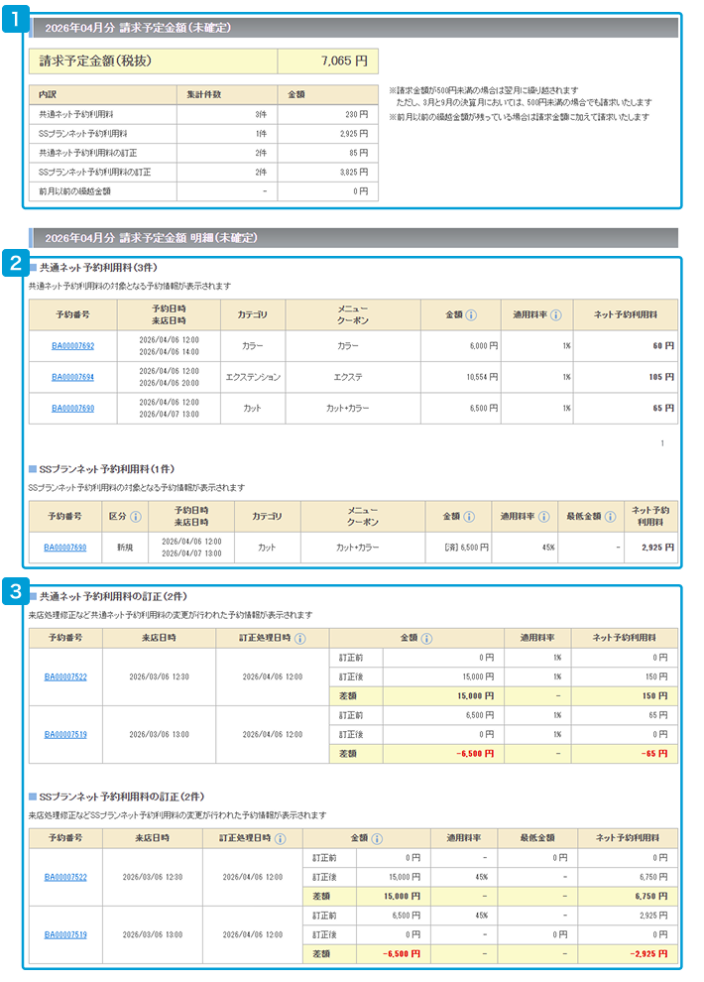Image resolution: width=704 pixels, height=982 pixels.
Task: Open BA00007519 in 共通ネット訂正 table
Action: (x=65, y=735)
